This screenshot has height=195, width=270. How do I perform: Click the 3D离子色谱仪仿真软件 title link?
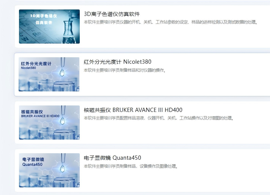[112, 14]
